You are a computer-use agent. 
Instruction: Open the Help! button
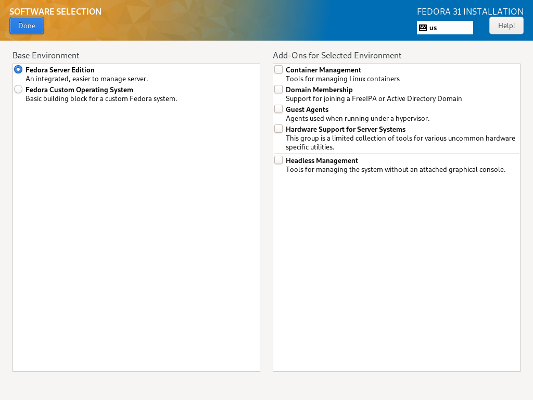(506, 26)
